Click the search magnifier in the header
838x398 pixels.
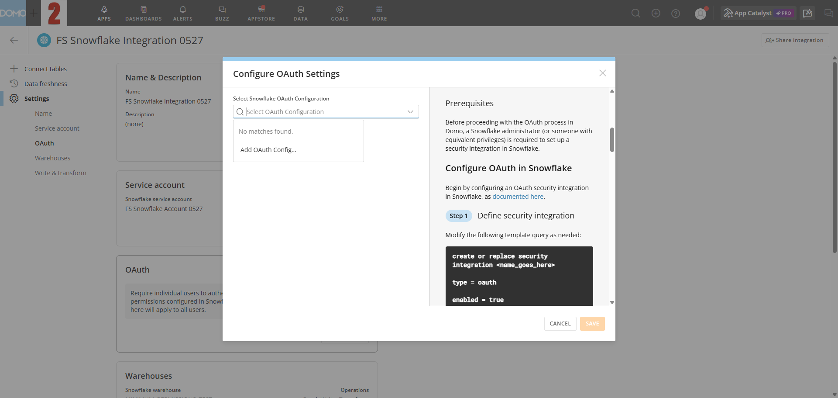636,13
